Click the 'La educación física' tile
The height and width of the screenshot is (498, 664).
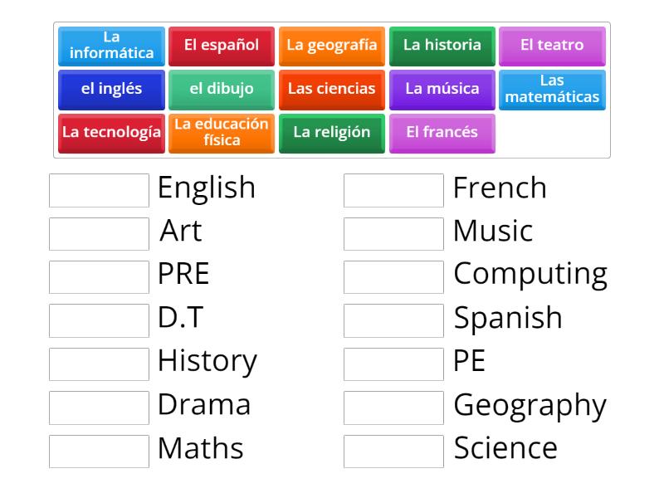coord(222,133)
